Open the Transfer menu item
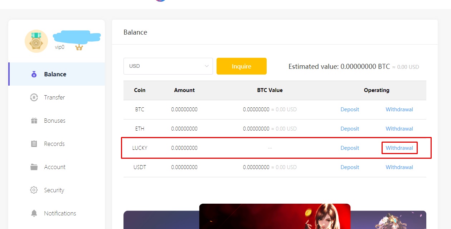This screenshot has height=229, width=451. pyautogui.click(x=54, y=97)
